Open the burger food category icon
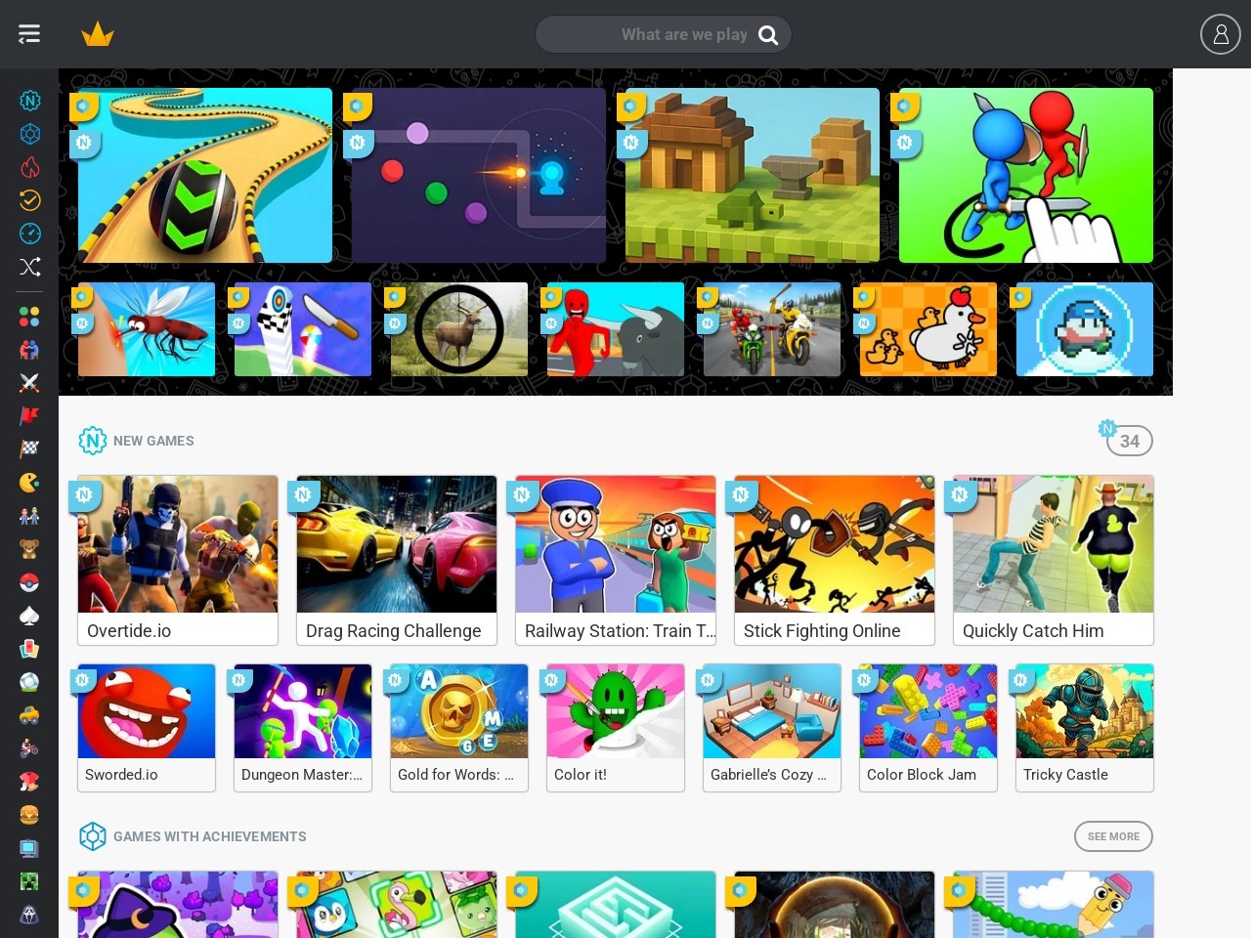This screenshot has height=938, width=1251. pyautogui.click(x=29, y=815)
